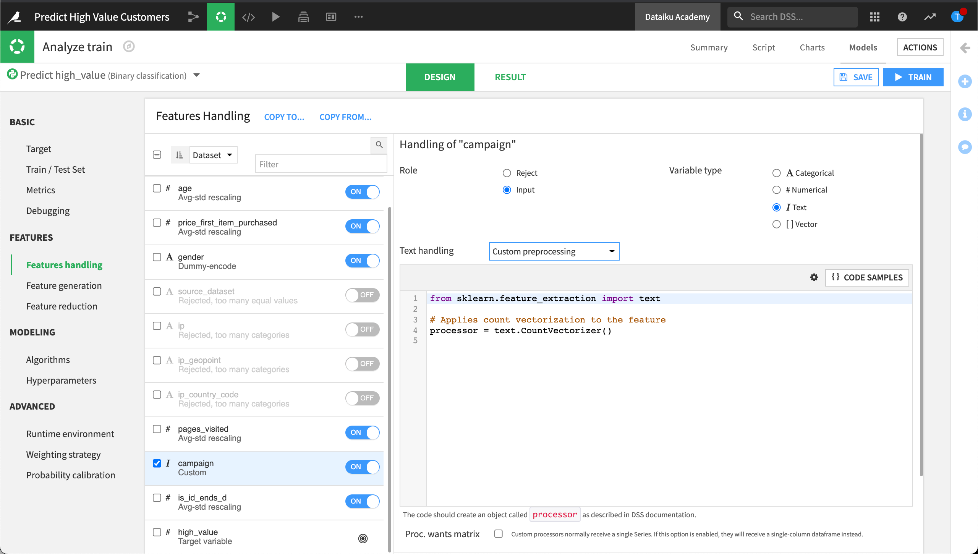
Task: Open the Dataset sort dropdown
Action: pyautogui.click(x=213, y=155)
